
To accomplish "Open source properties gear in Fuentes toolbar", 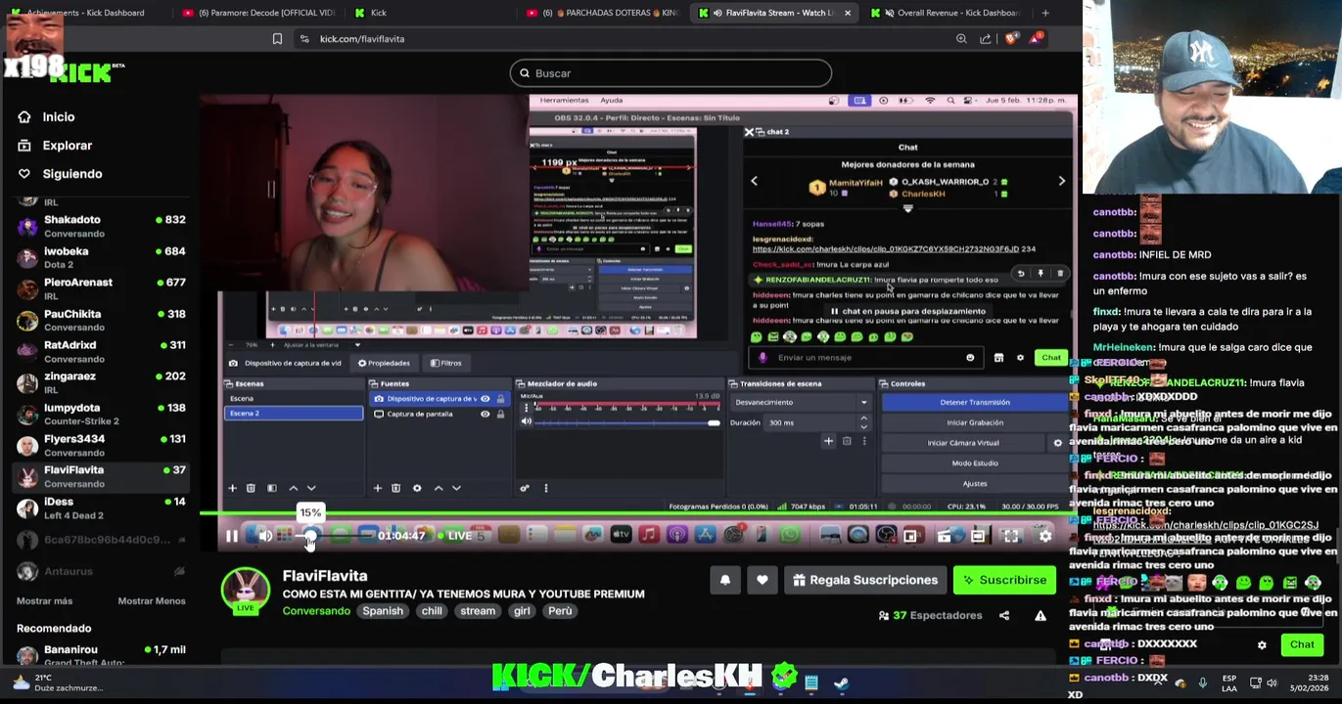I will pos(417,488).
